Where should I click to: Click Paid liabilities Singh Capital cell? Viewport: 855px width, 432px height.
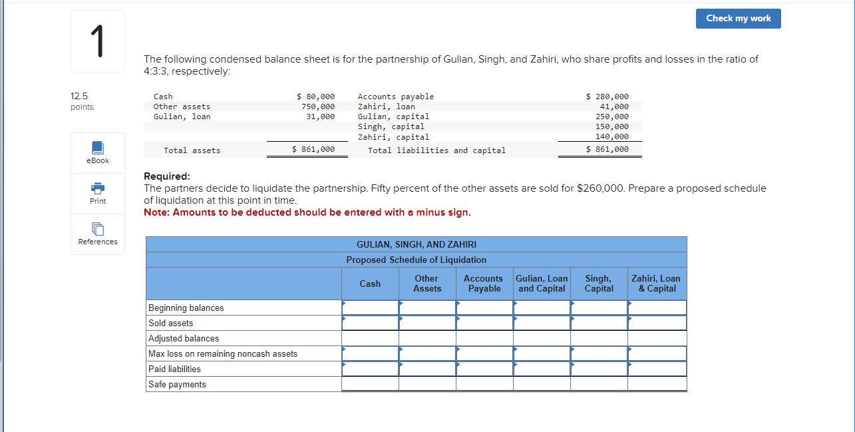coord(598,369)
